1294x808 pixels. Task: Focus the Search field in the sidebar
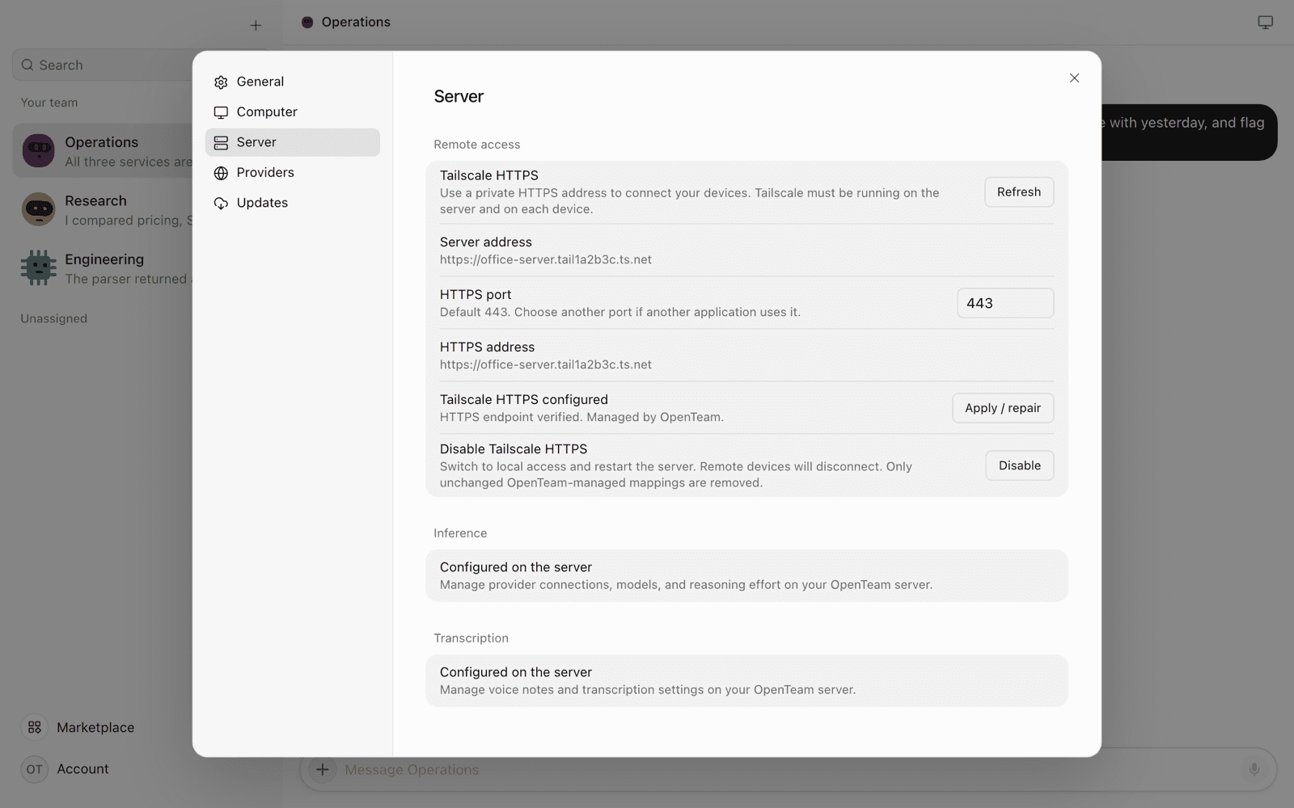(103, 65)
